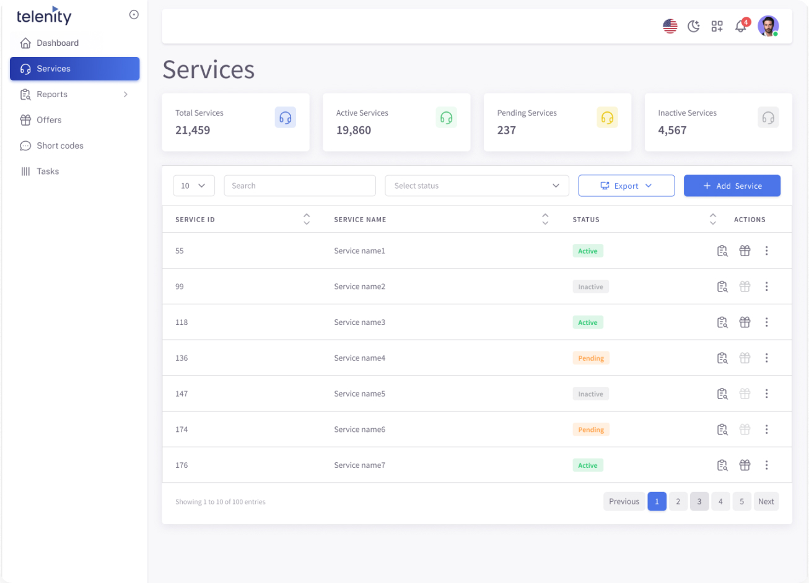Open the notification bell with 4 alerts
The image size is (809, 583).
coord(741,26)
